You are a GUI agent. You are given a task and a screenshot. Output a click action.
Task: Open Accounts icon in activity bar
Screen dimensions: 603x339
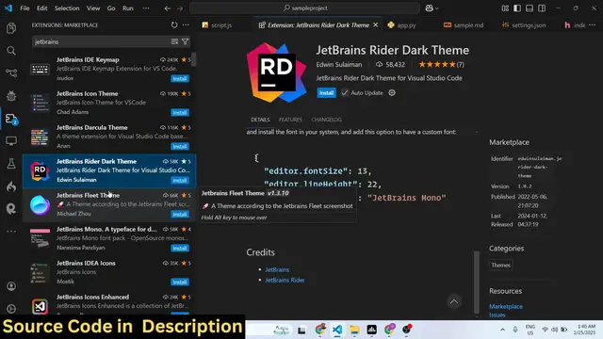(x=11, y=286)
